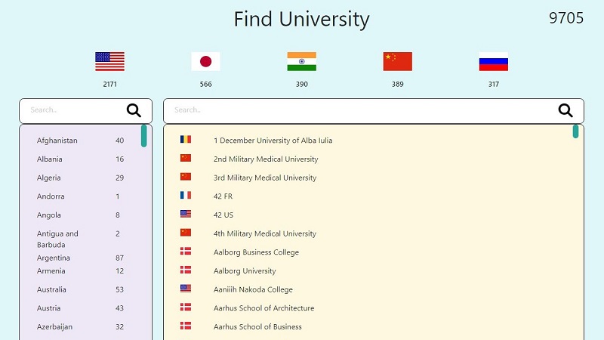Open Aalborg University entry
Viewport: 604px width, 340px height.
coord(245,271)
